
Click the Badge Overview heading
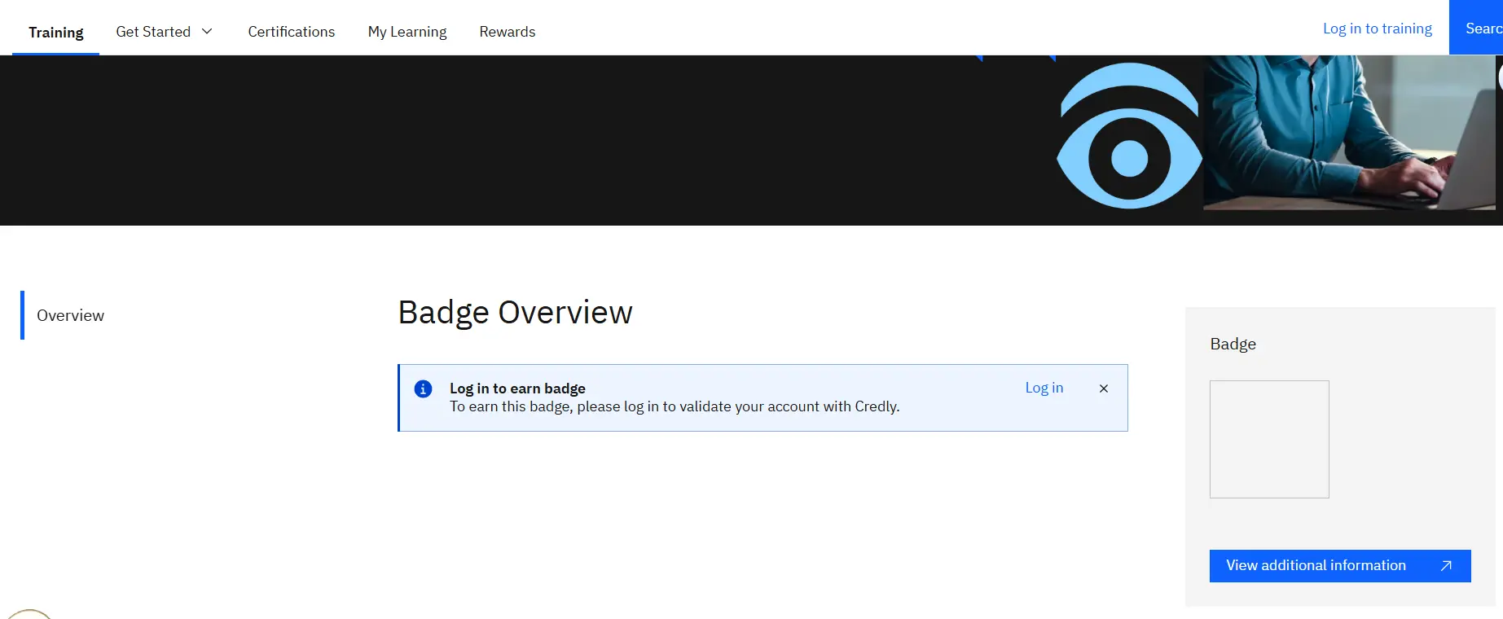click(x=515, y=313)
